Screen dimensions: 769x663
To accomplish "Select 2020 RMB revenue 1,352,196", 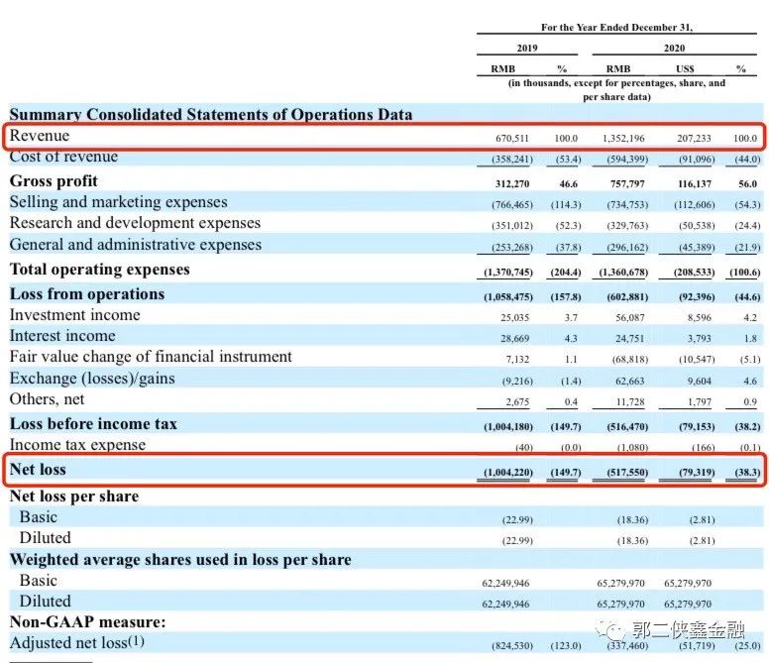I will click(623, 139).
